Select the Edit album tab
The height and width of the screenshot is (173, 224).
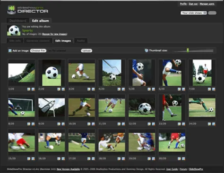coord(41,21)
